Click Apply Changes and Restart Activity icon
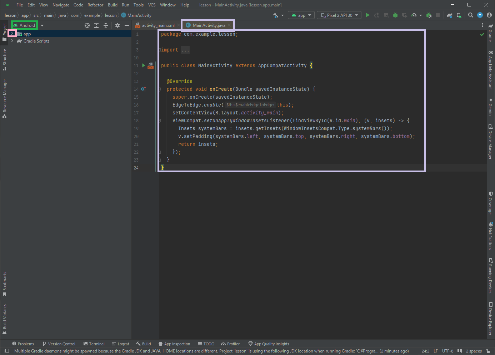 tap(377, 15)
